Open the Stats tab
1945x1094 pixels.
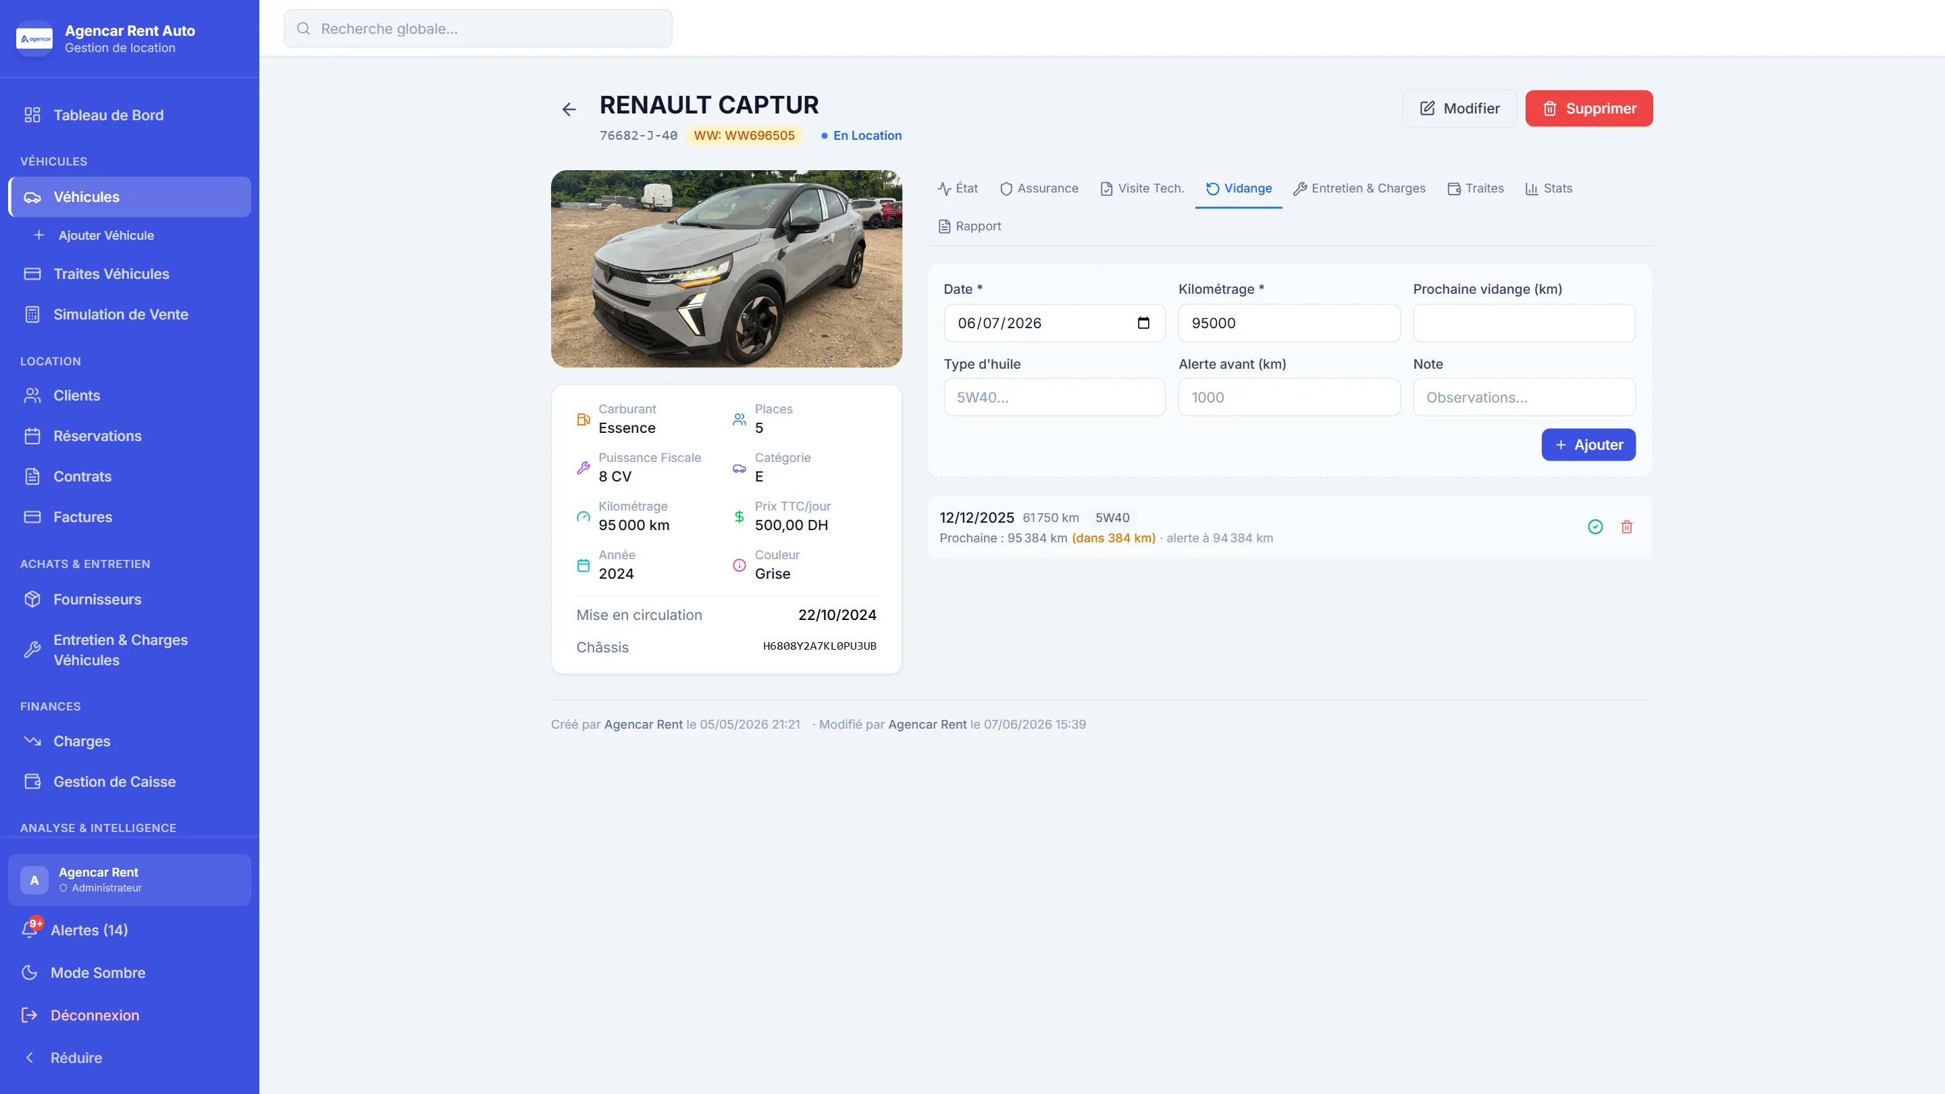click(x=1549, y=189)
